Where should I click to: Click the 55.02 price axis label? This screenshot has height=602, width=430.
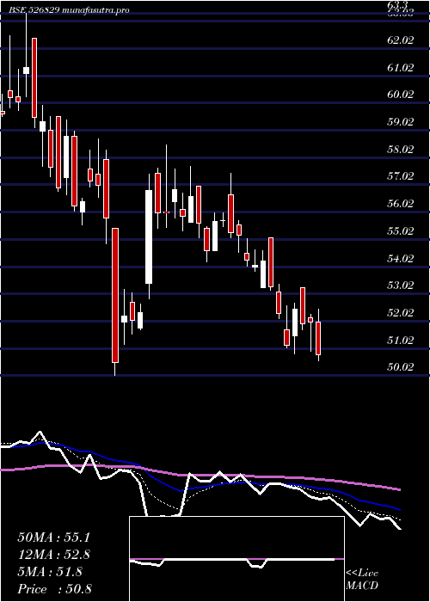(x=401, y=231)
